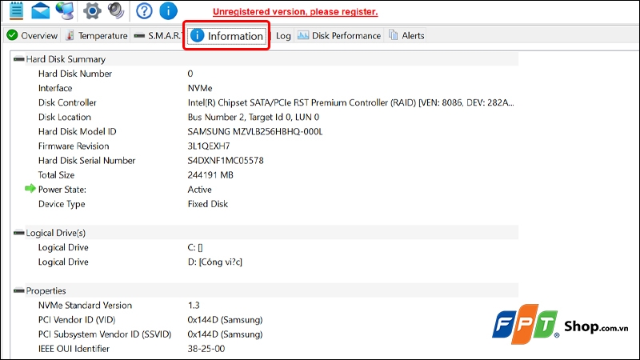Click the sound speaker toolbar icon

(x=116, y=10)
